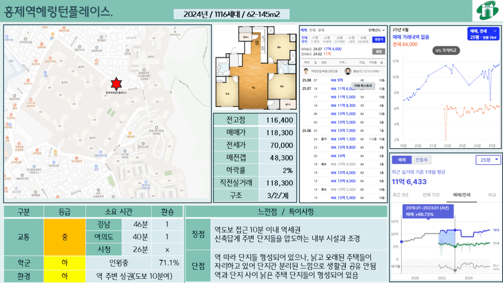Open the blue 매매, 전세 25평 dropdown

coord(484,34)
